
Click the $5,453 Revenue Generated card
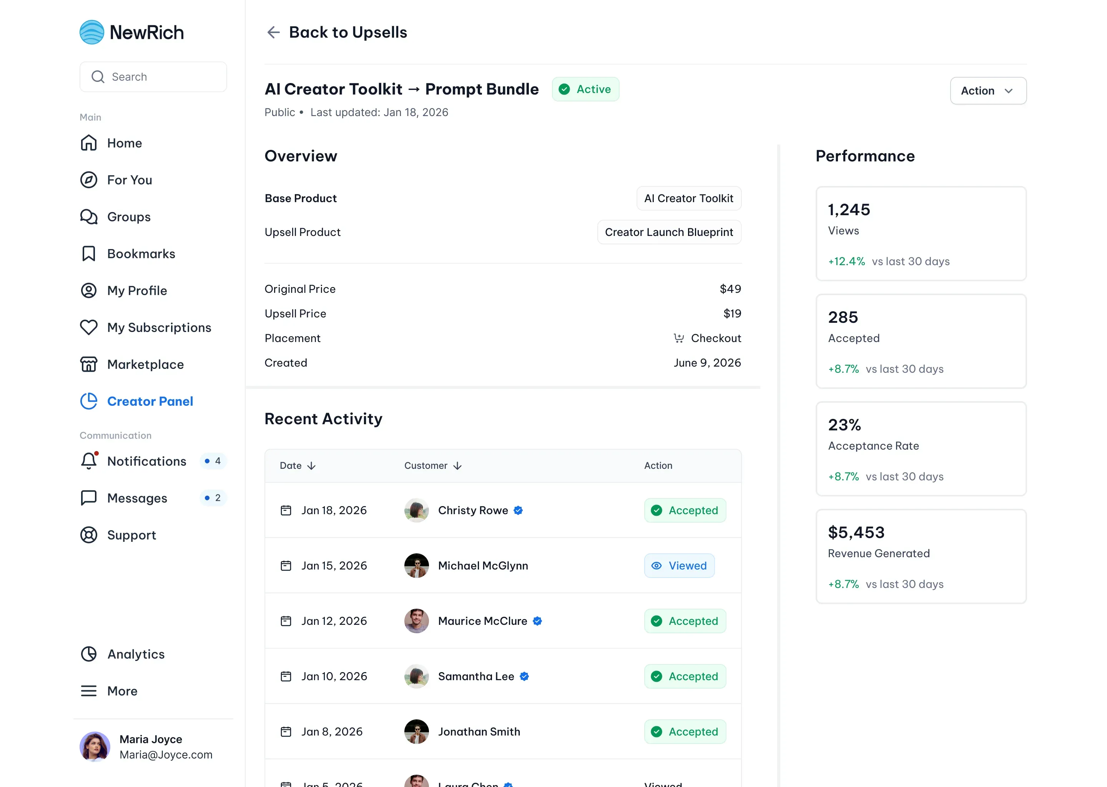coord(921,556)
